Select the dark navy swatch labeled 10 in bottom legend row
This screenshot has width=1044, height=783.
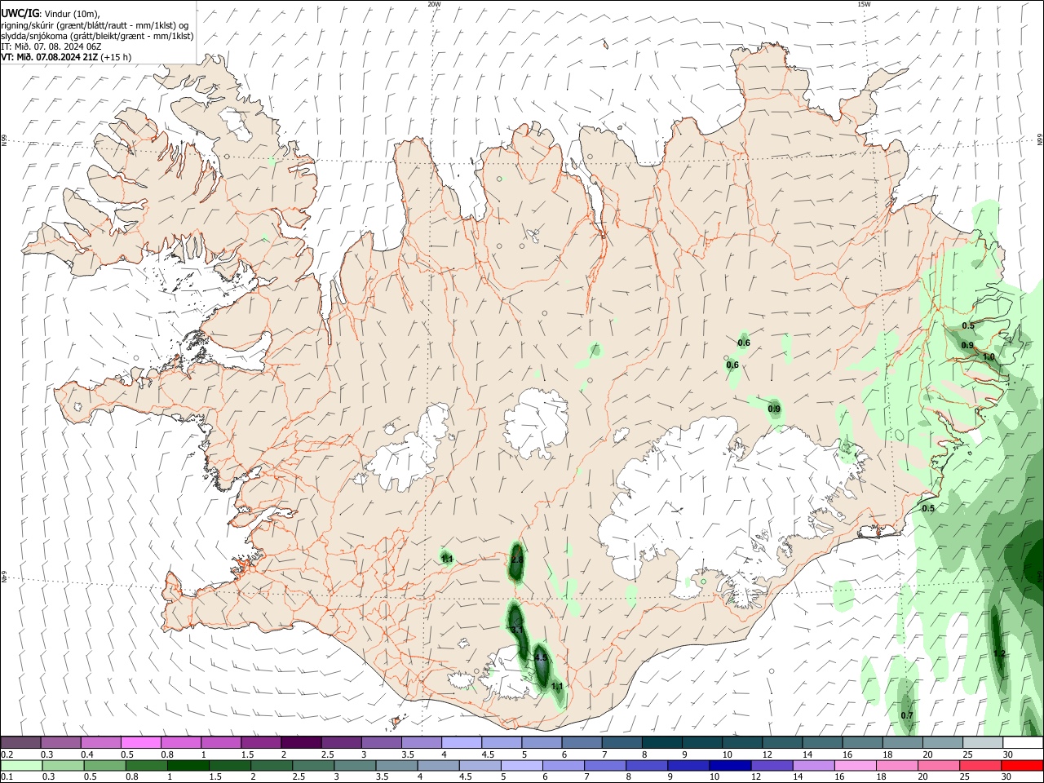click(729, 765)
